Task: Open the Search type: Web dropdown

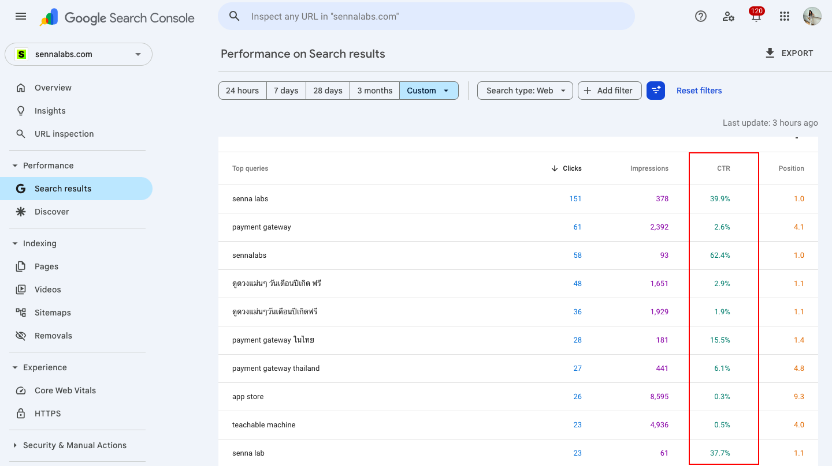Action: point(525,91)
